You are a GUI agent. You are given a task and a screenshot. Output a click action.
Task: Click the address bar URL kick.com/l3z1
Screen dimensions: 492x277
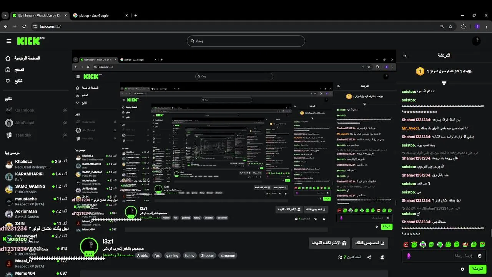[x=51, y=26]
